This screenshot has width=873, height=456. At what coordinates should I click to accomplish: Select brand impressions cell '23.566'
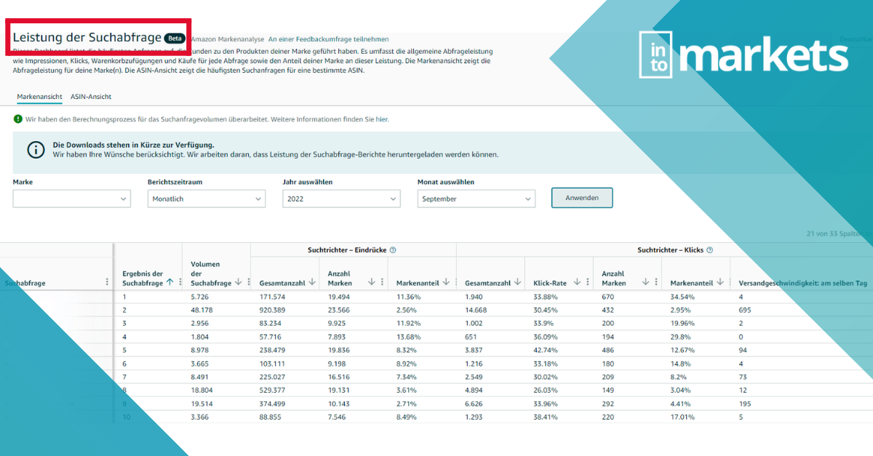click(339, 310)
